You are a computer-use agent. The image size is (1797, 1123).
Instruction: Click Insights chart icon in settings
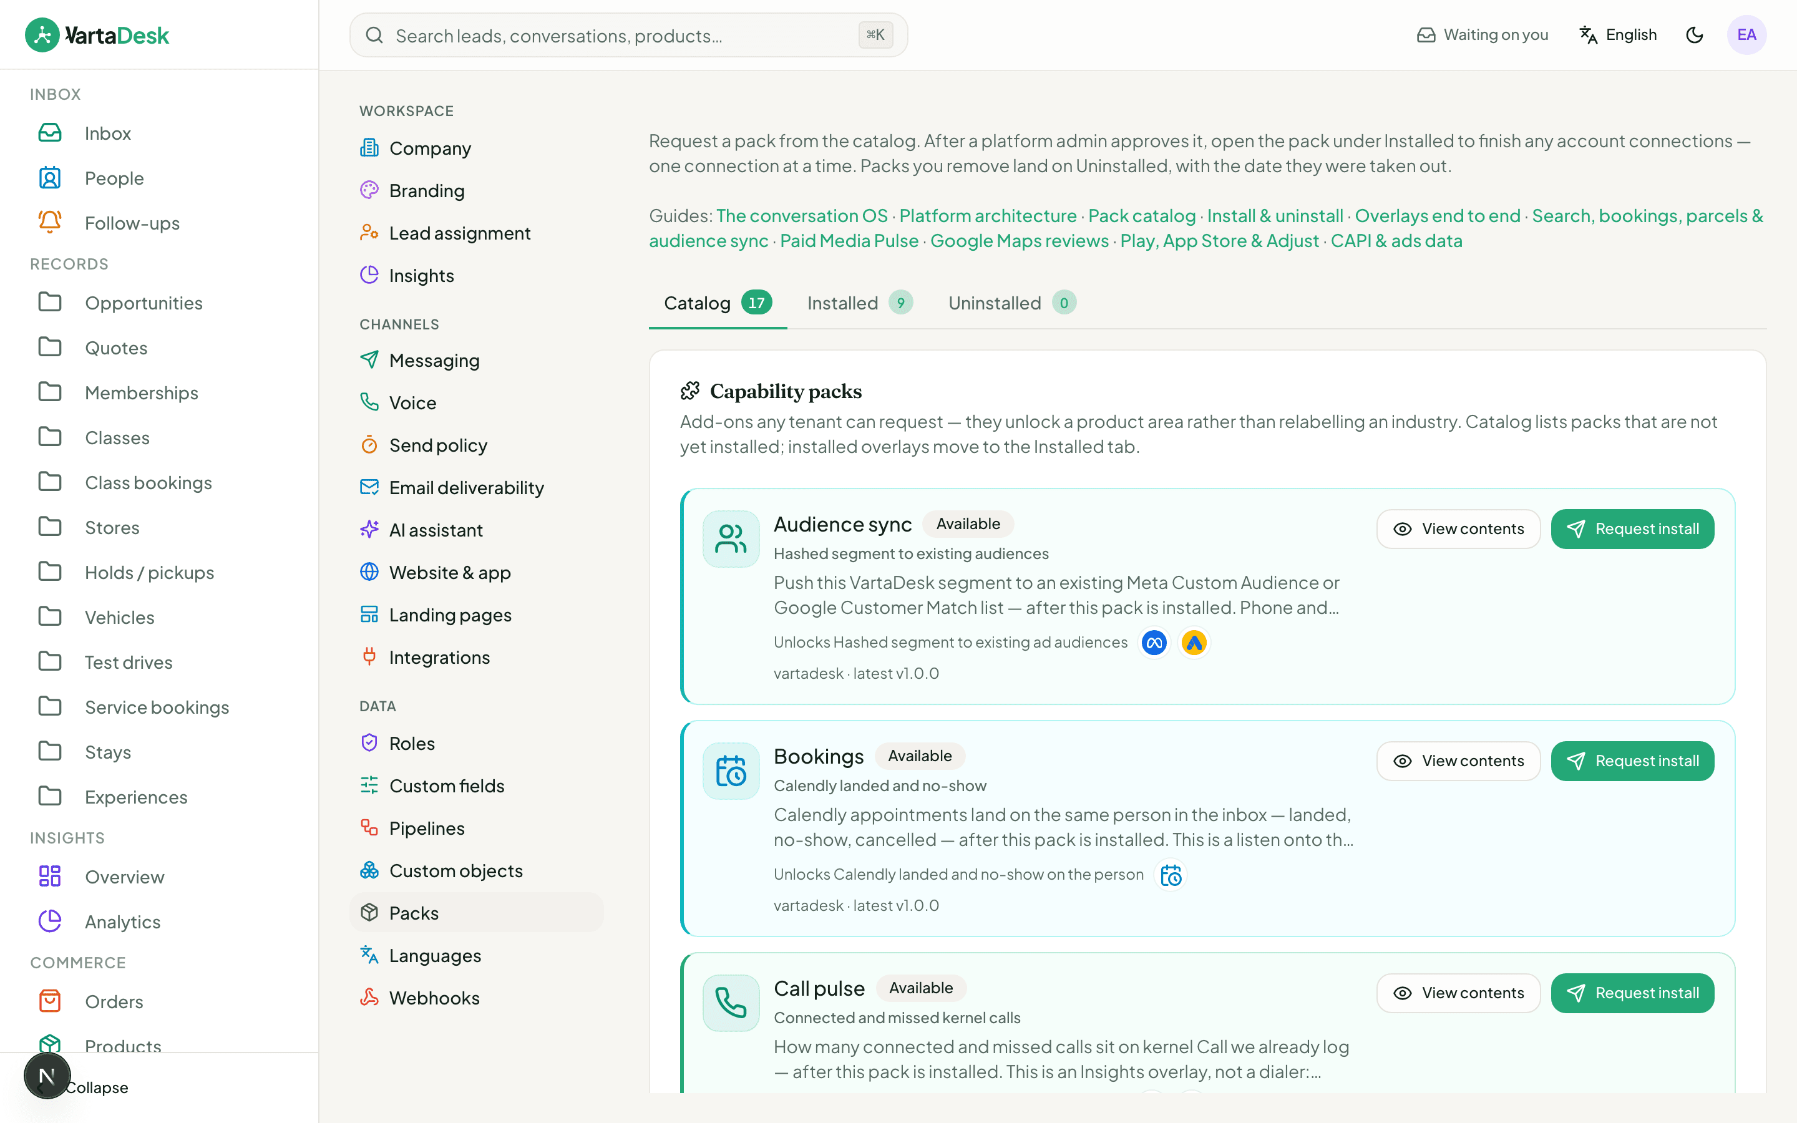click(x=369, y=275)
